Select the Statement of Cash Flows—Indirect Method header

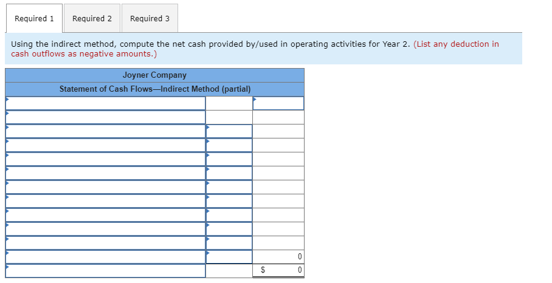coord(154,89)
